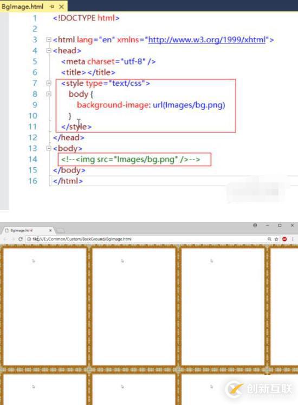298x405 pixels.
Task: Collapse the style block on line 7
Action: [49, 83]
